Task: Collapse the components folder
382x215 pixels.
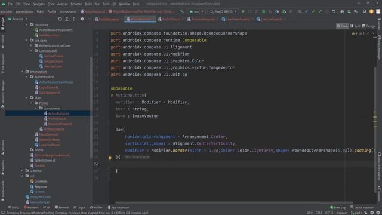Action: tap(36, 108)
